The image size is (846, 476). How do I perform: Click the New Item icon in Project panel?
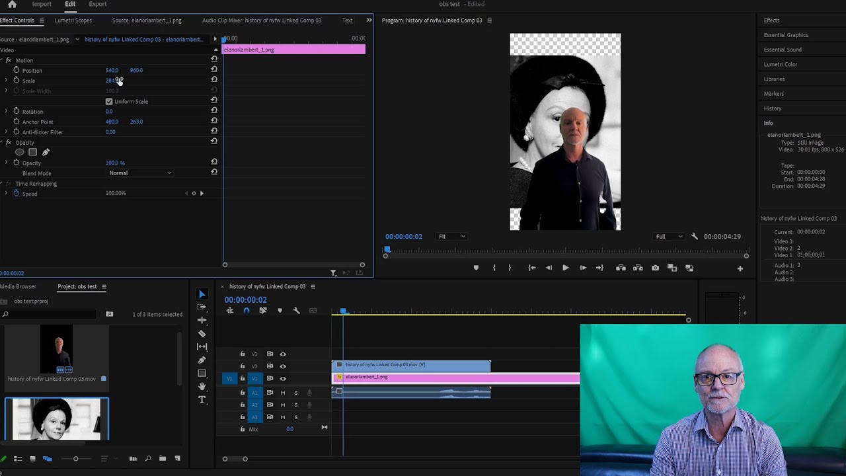click(x=177, y=458)
